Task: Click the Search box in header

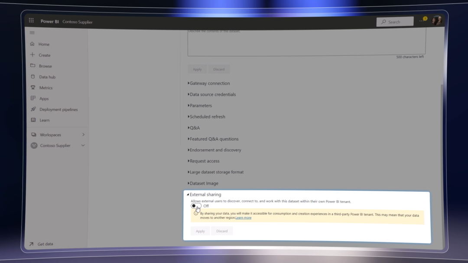Action: [395, 22]
